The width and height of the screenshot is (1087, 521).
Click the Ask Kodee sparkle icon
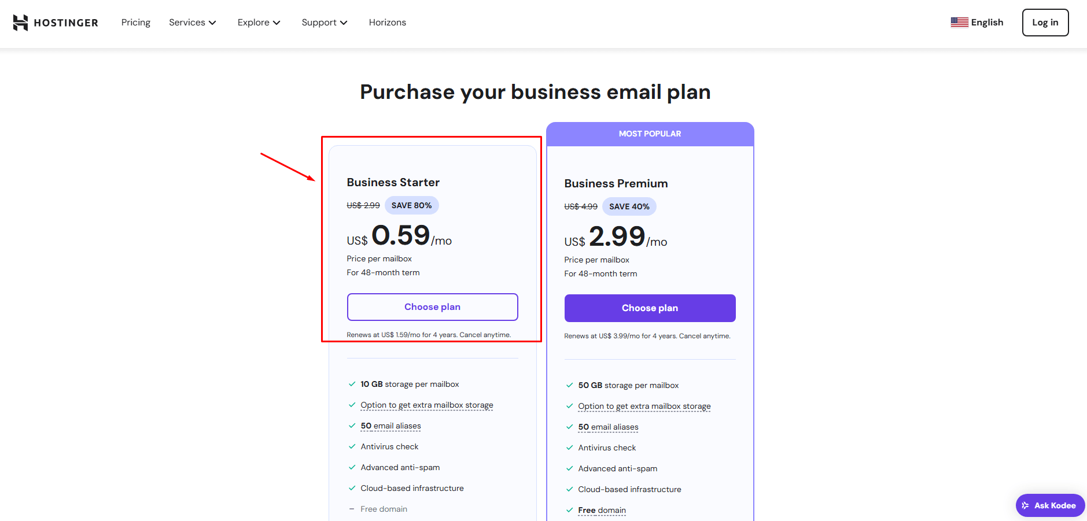[1025, 505]
